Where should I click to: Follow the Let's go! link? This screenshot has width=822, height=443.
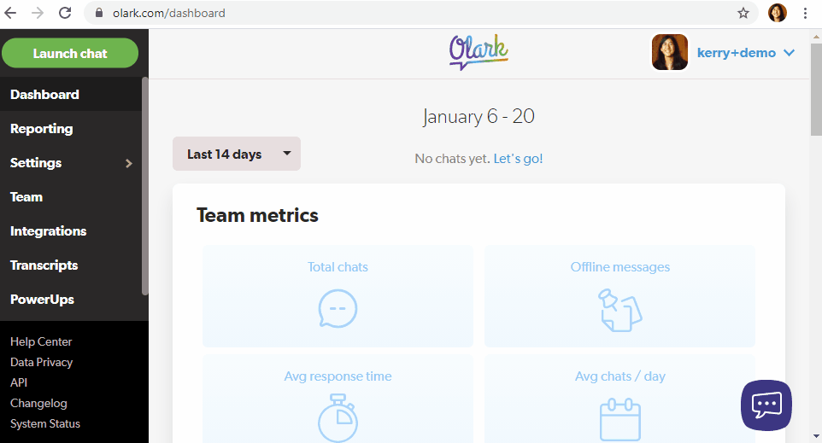click(518, 159)
